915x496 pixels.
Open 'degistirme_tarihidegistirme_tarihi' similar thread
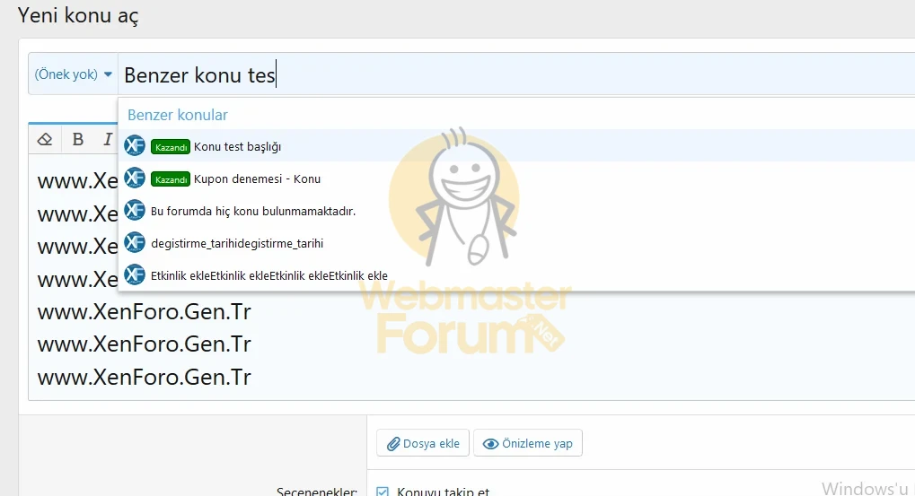click(237, 243)
